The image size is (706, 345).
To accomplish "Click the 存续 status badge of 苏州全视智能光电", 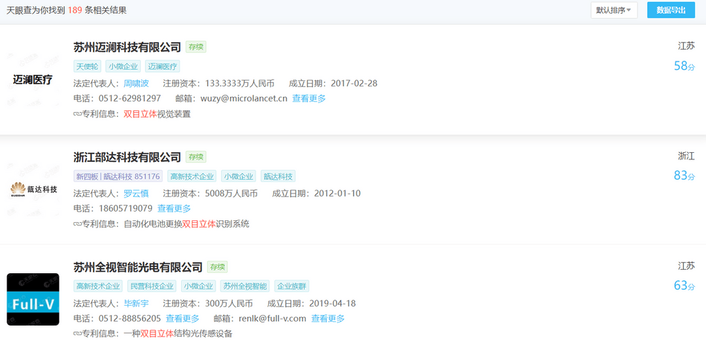I will pos(218,267).
